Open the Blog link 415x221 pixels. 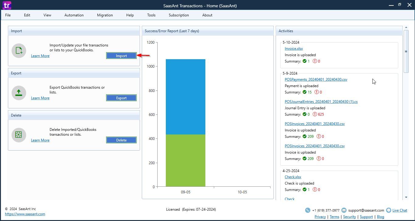[x=380, y=217]
